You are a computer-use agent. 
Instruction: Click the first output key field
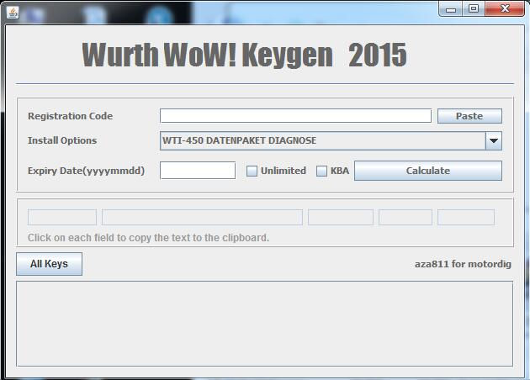click(x=62, y=217)
